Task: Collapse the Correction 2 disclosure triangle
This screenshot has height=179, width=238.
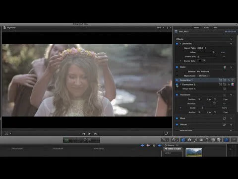Action: pos(180,85)
